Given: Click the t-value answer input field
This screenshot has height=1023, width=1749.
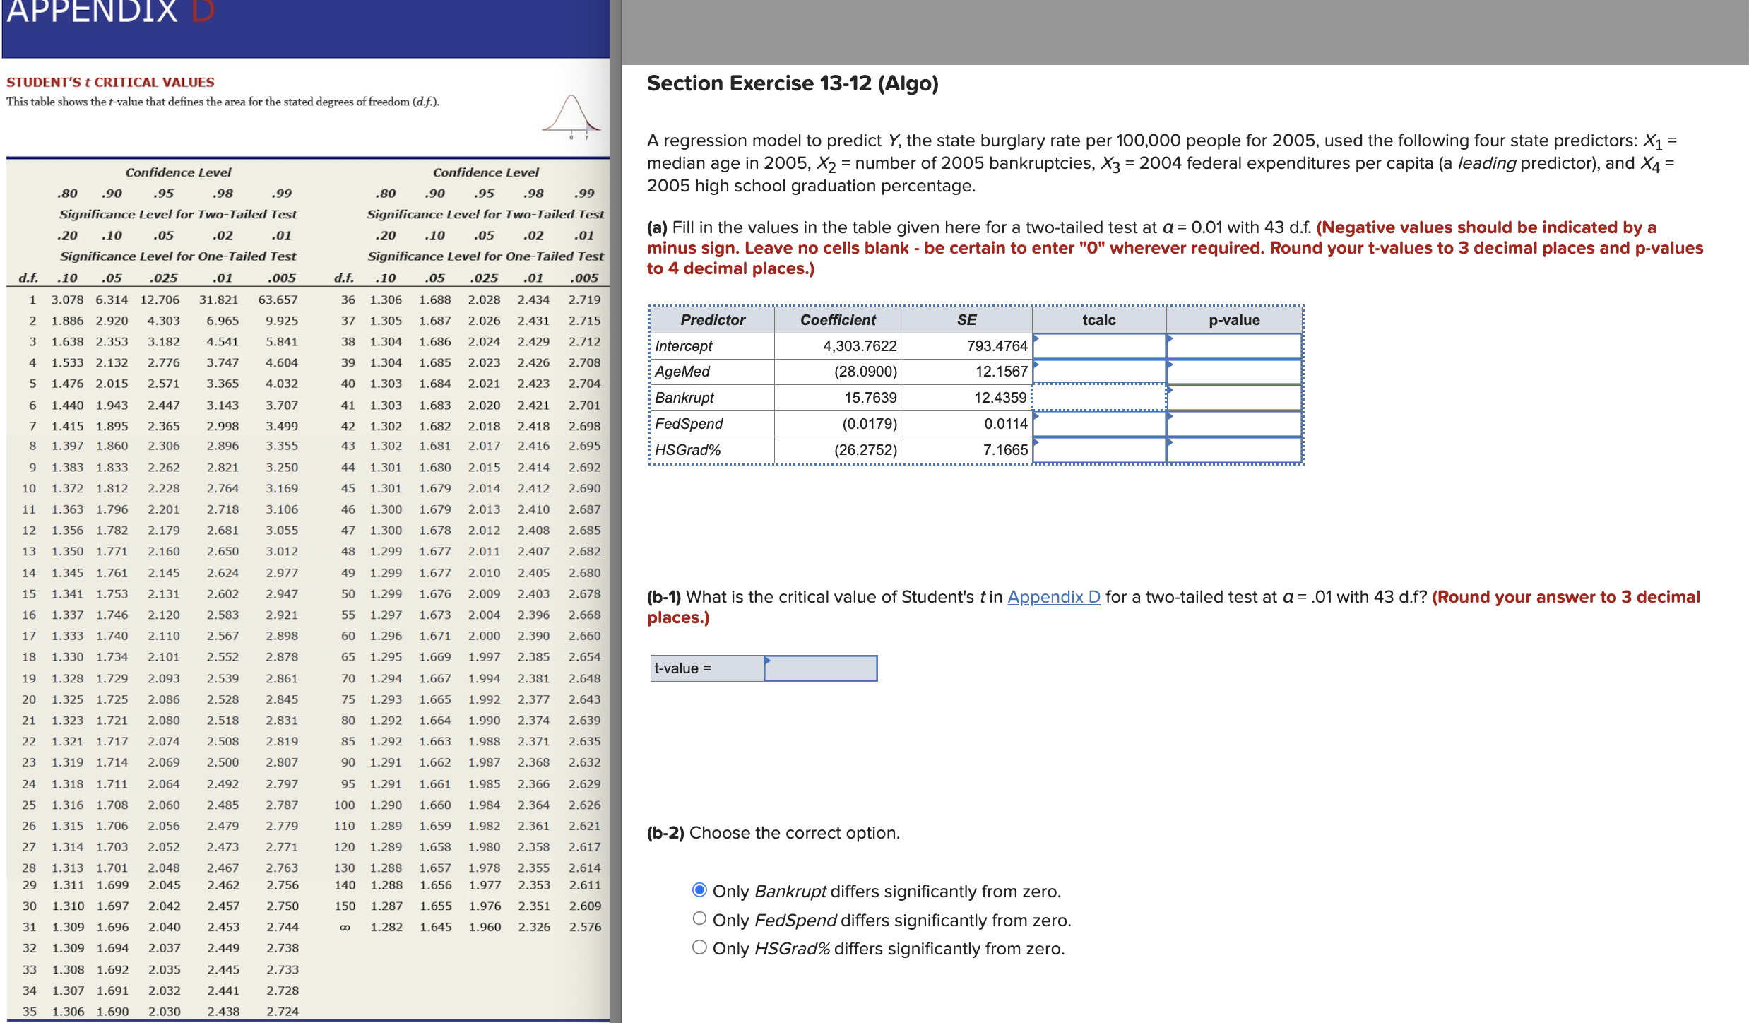Looking at the screenshot, I should (x=819, y=668).
